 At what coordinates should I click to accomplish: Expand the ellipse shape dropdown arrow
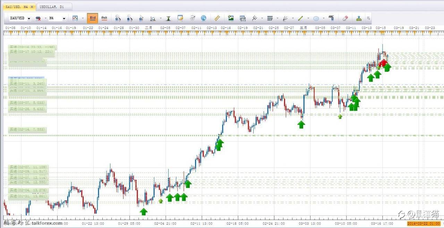click(x=324, y=18)
